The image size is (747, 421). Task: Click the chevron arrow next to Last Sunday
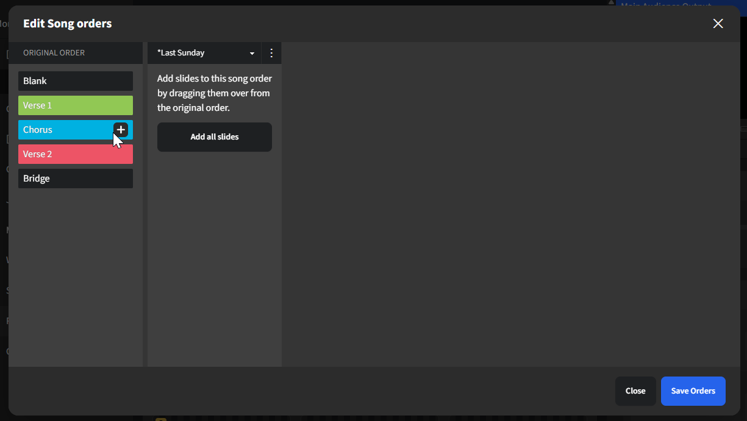pyautogui.click(x=252, y=53)
